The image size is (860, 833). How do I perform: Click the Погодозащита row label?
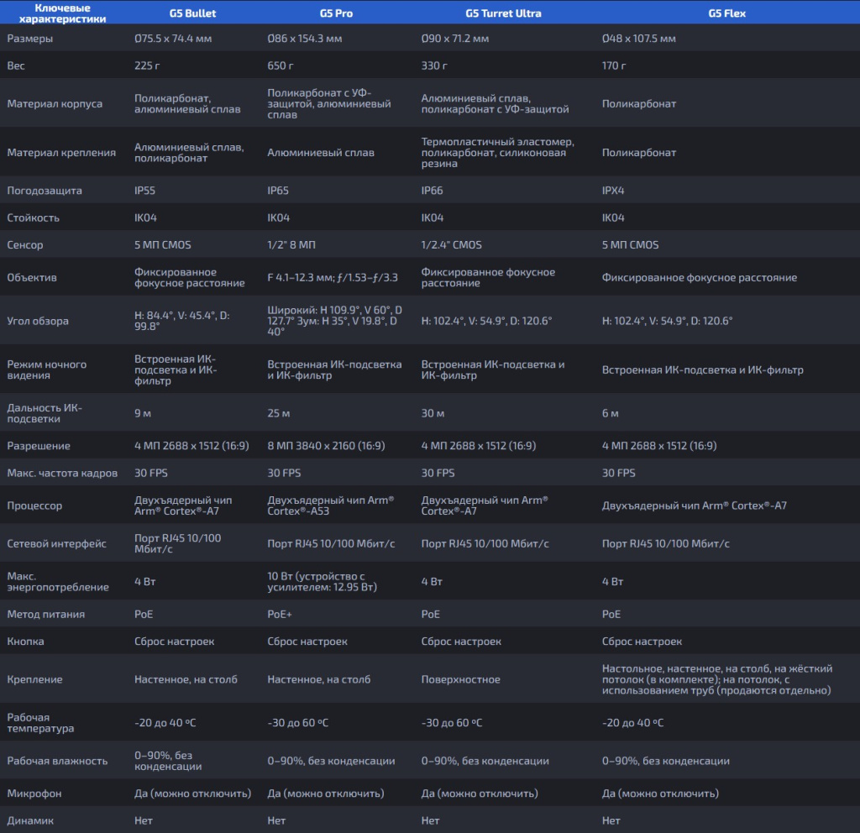coord(45,191)
